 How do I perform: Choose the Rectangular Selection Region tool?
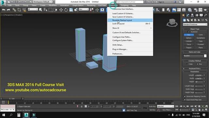click(50, 10)
